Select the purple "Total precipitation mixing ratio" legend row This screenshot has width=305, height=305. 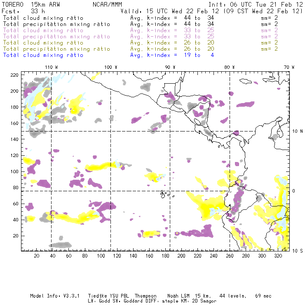pos(56,37)
